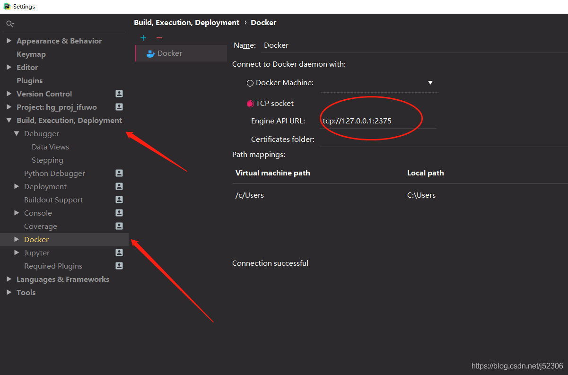Image resolution: width=568 pixels, height=375 pixels.
Task: Click the Engine API URL field
Action: [378, 121]
